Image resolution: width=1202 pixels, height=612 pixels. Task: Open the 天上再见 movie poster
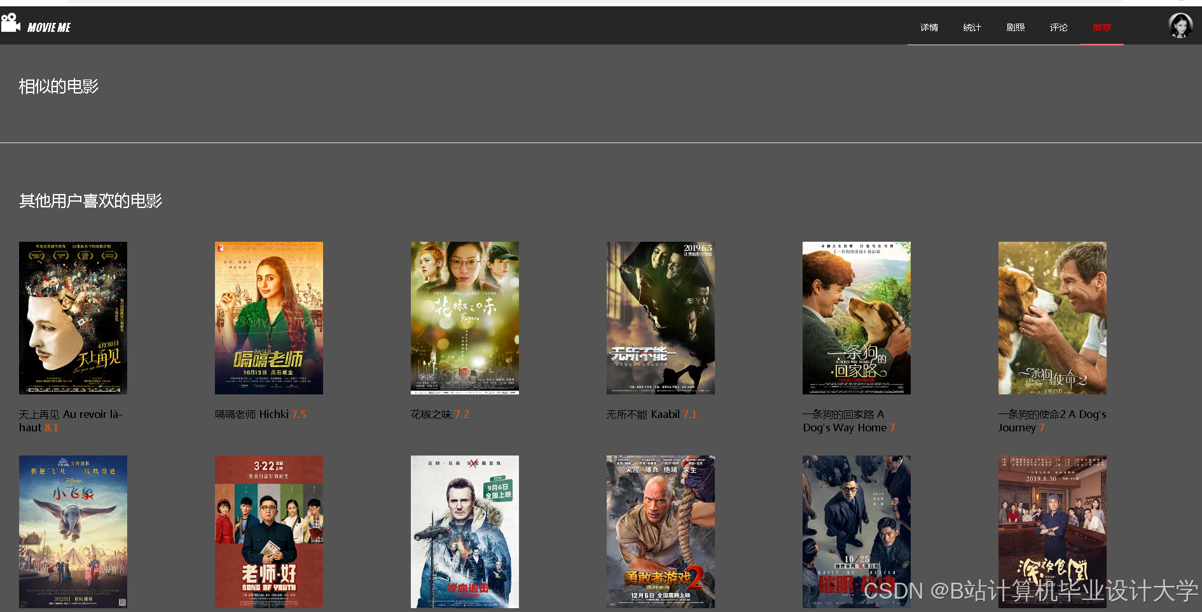[73, 318]
